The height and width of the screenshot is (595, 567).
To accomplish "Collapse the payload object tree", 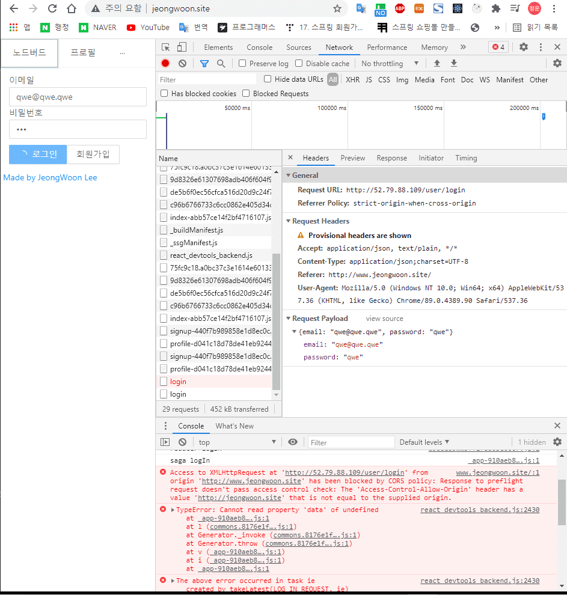I will [x=294, y=332].
